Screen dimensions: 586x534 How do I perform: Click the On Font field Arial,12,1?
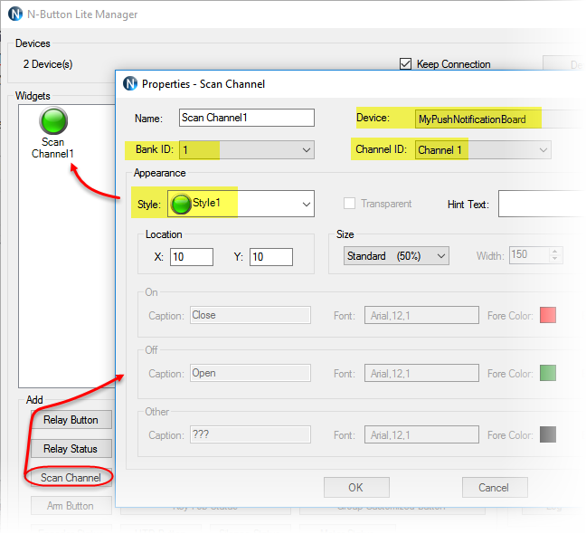click(422, 315)
